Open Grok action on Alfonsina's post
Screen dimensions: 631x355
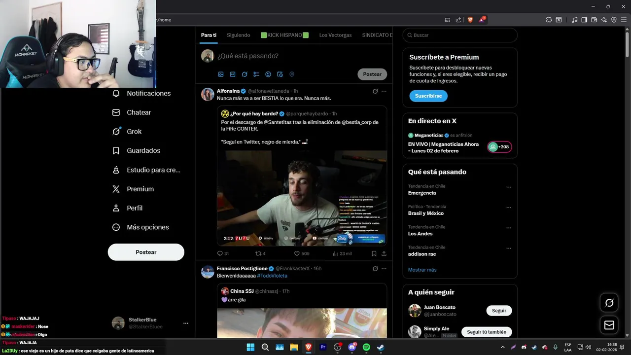[x=375, y=91]
